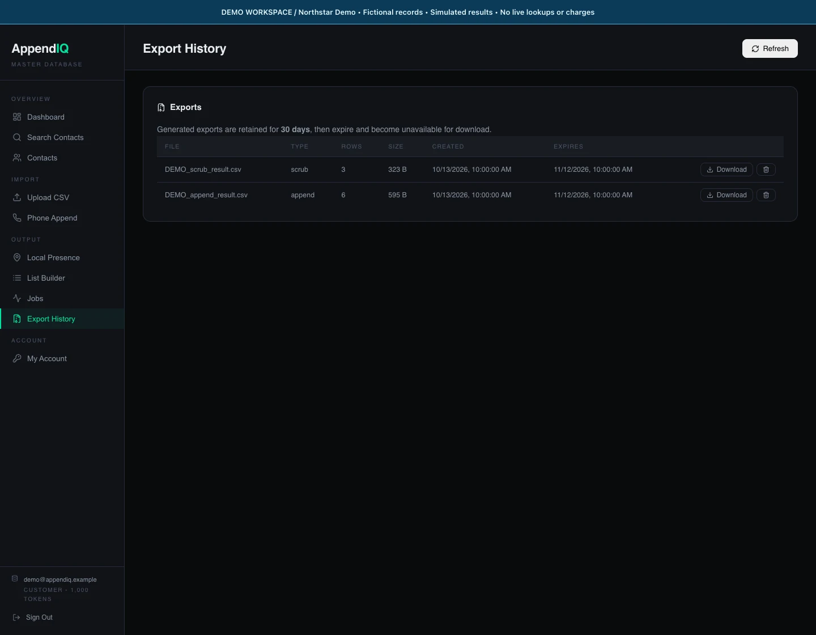This screenshot has width=816, height=635.
Task: Click the TYPE column header
Action: 300,146
